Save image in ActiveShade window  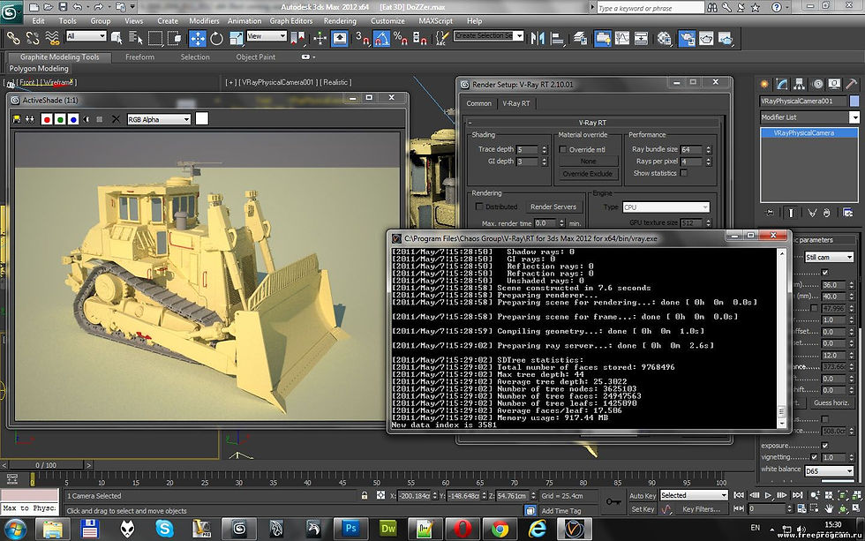click(x=17, y=119)
